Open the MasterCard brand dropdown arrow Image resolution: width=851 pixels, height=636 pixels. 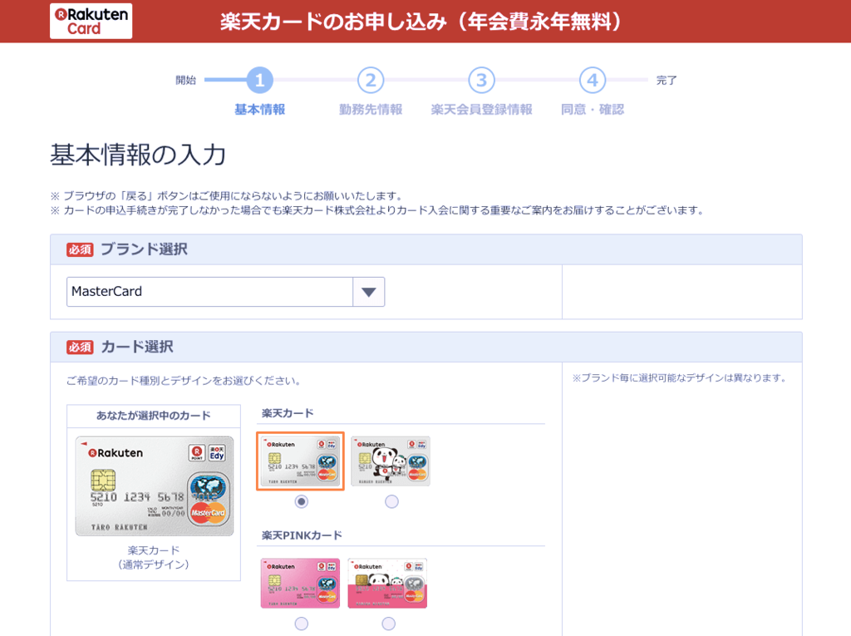[368, 292]
